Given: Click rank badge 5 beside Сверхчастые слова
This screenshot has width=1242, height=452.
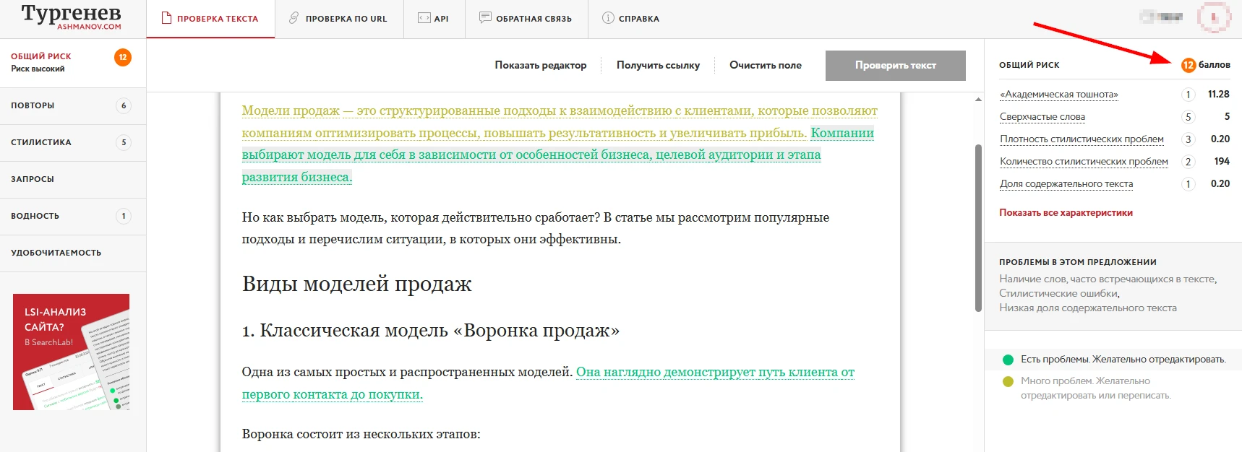Looking at the screenshot, I should (1188, 117).
